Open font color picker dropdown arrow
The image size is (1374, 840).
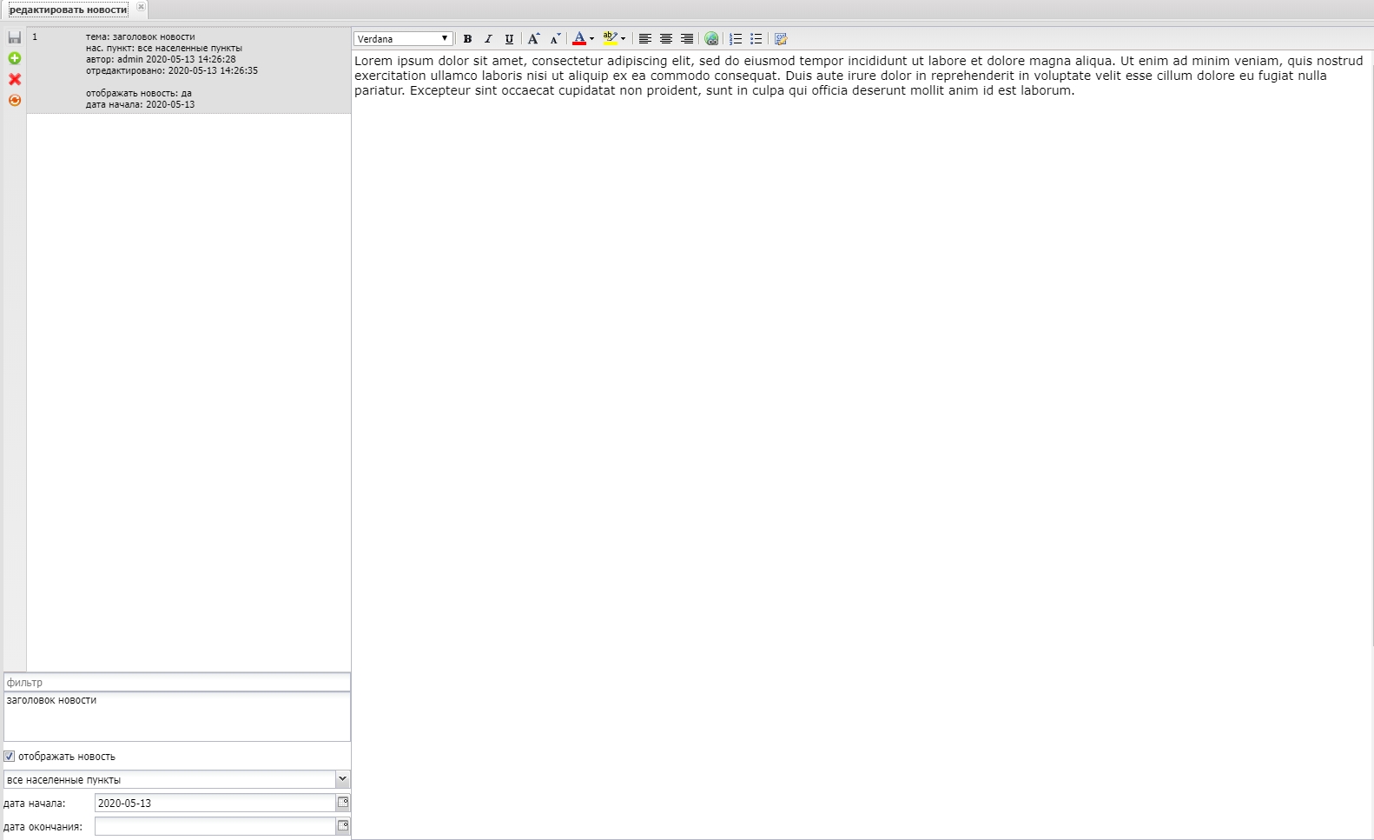point(592,39)
